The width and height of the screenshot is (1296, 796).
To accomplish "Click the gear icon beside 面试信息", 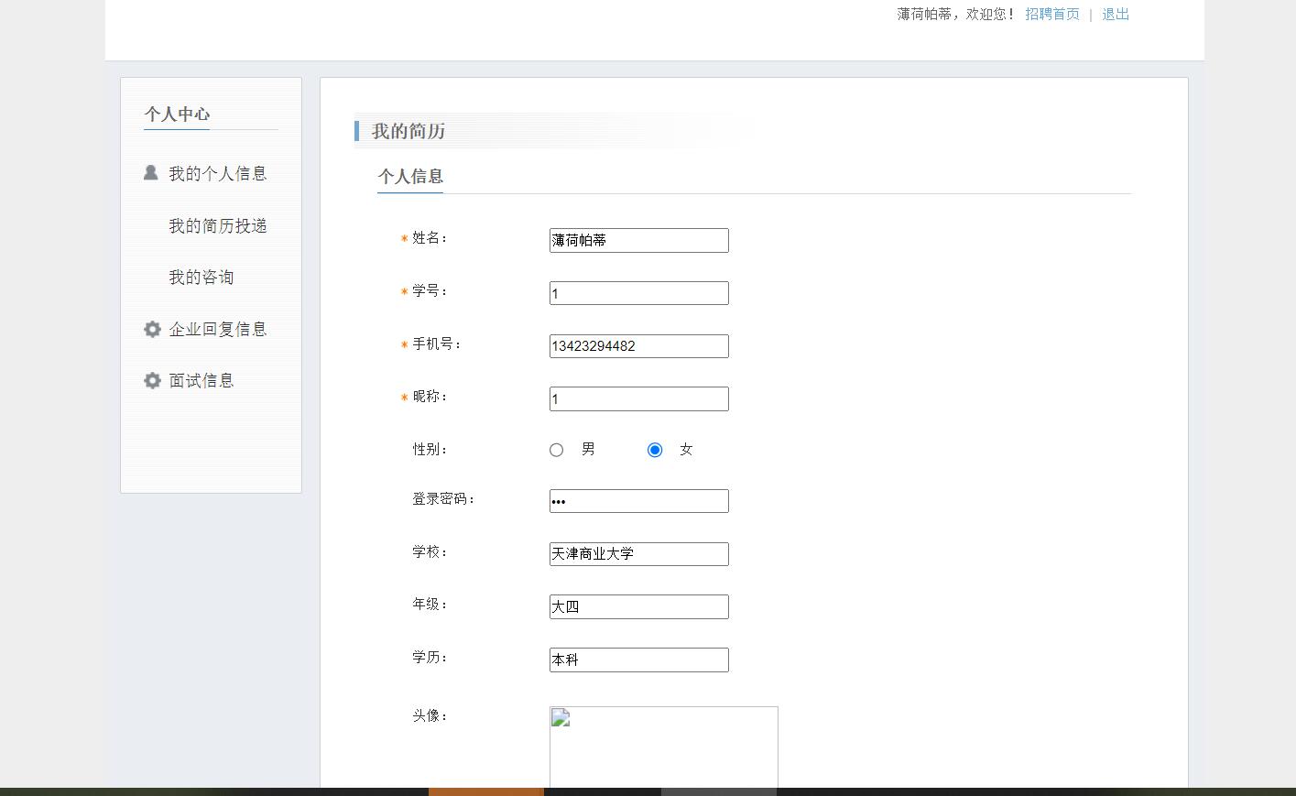I will tap(152, 380).
